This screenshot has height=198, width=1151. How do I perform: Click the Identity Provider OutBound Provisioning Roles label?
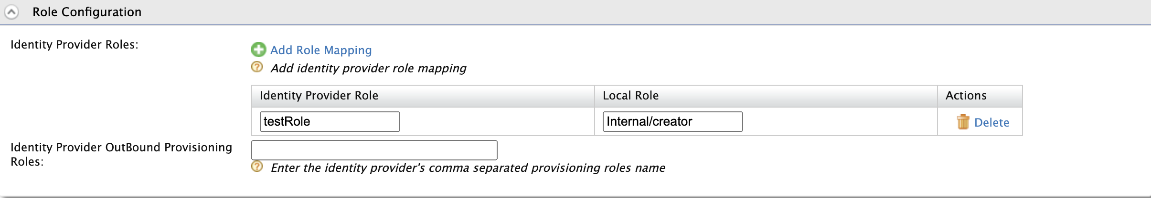121,154
